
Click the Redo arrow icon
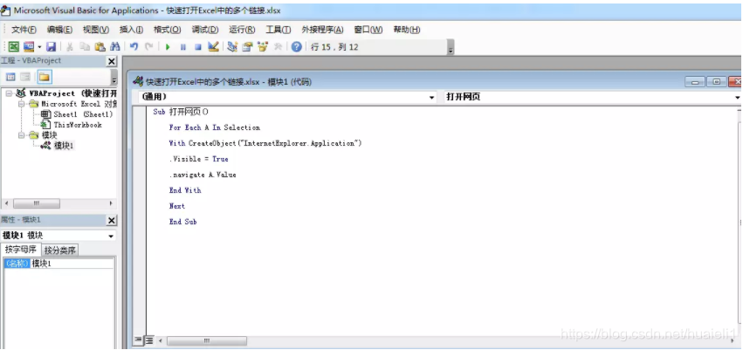[x=148, y=46]
